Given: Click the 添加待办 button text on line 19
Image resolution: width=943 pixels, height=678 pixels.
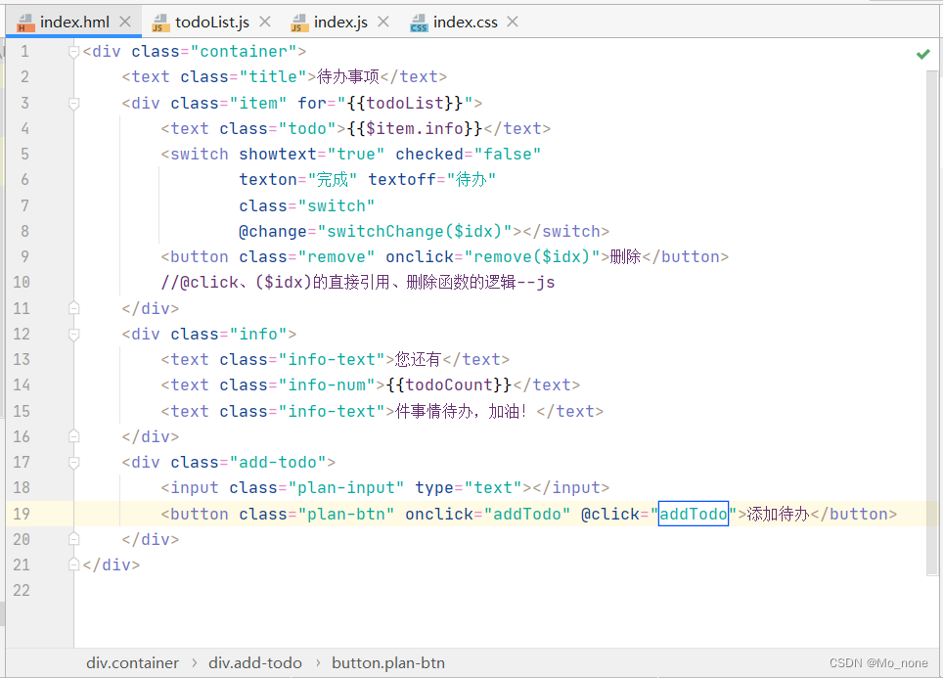Looking at the screenshot, I should pos(779,514).
